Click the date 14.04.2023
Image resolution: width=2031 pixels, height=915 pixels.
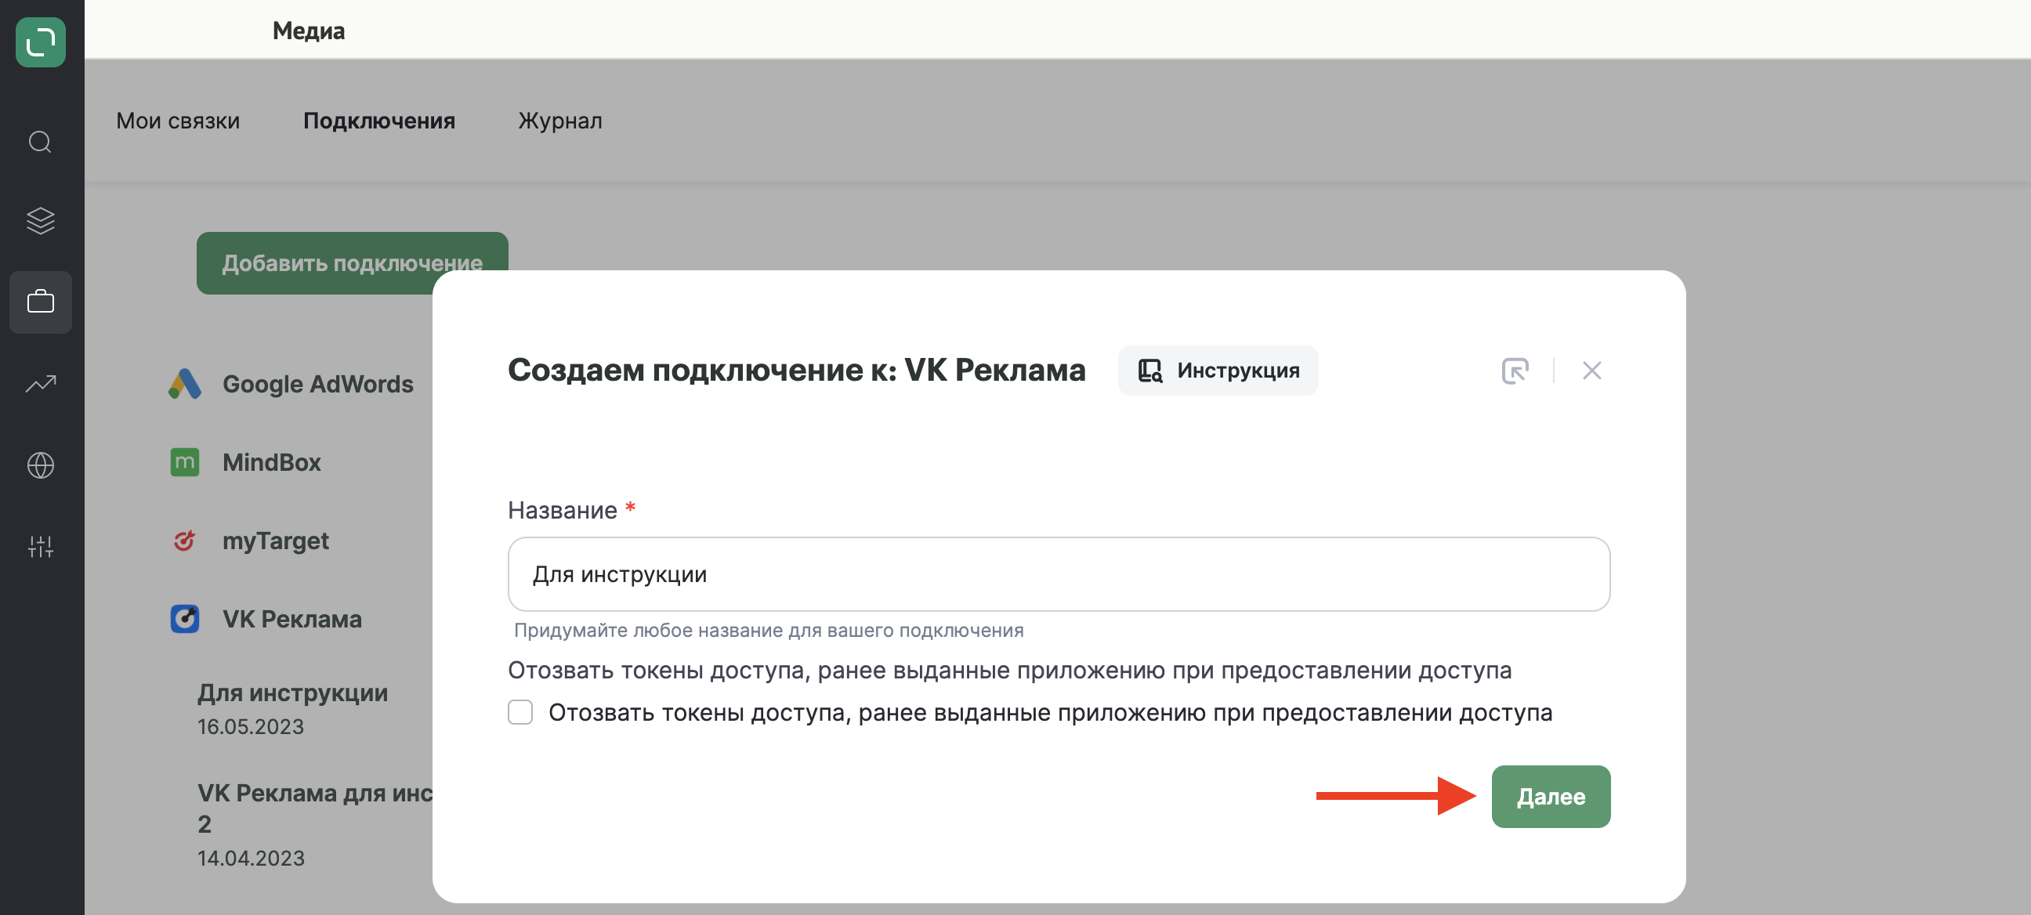click(251, 859)
